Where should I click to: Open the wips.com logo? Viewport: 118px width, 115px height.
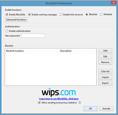[x=59, y=92]
